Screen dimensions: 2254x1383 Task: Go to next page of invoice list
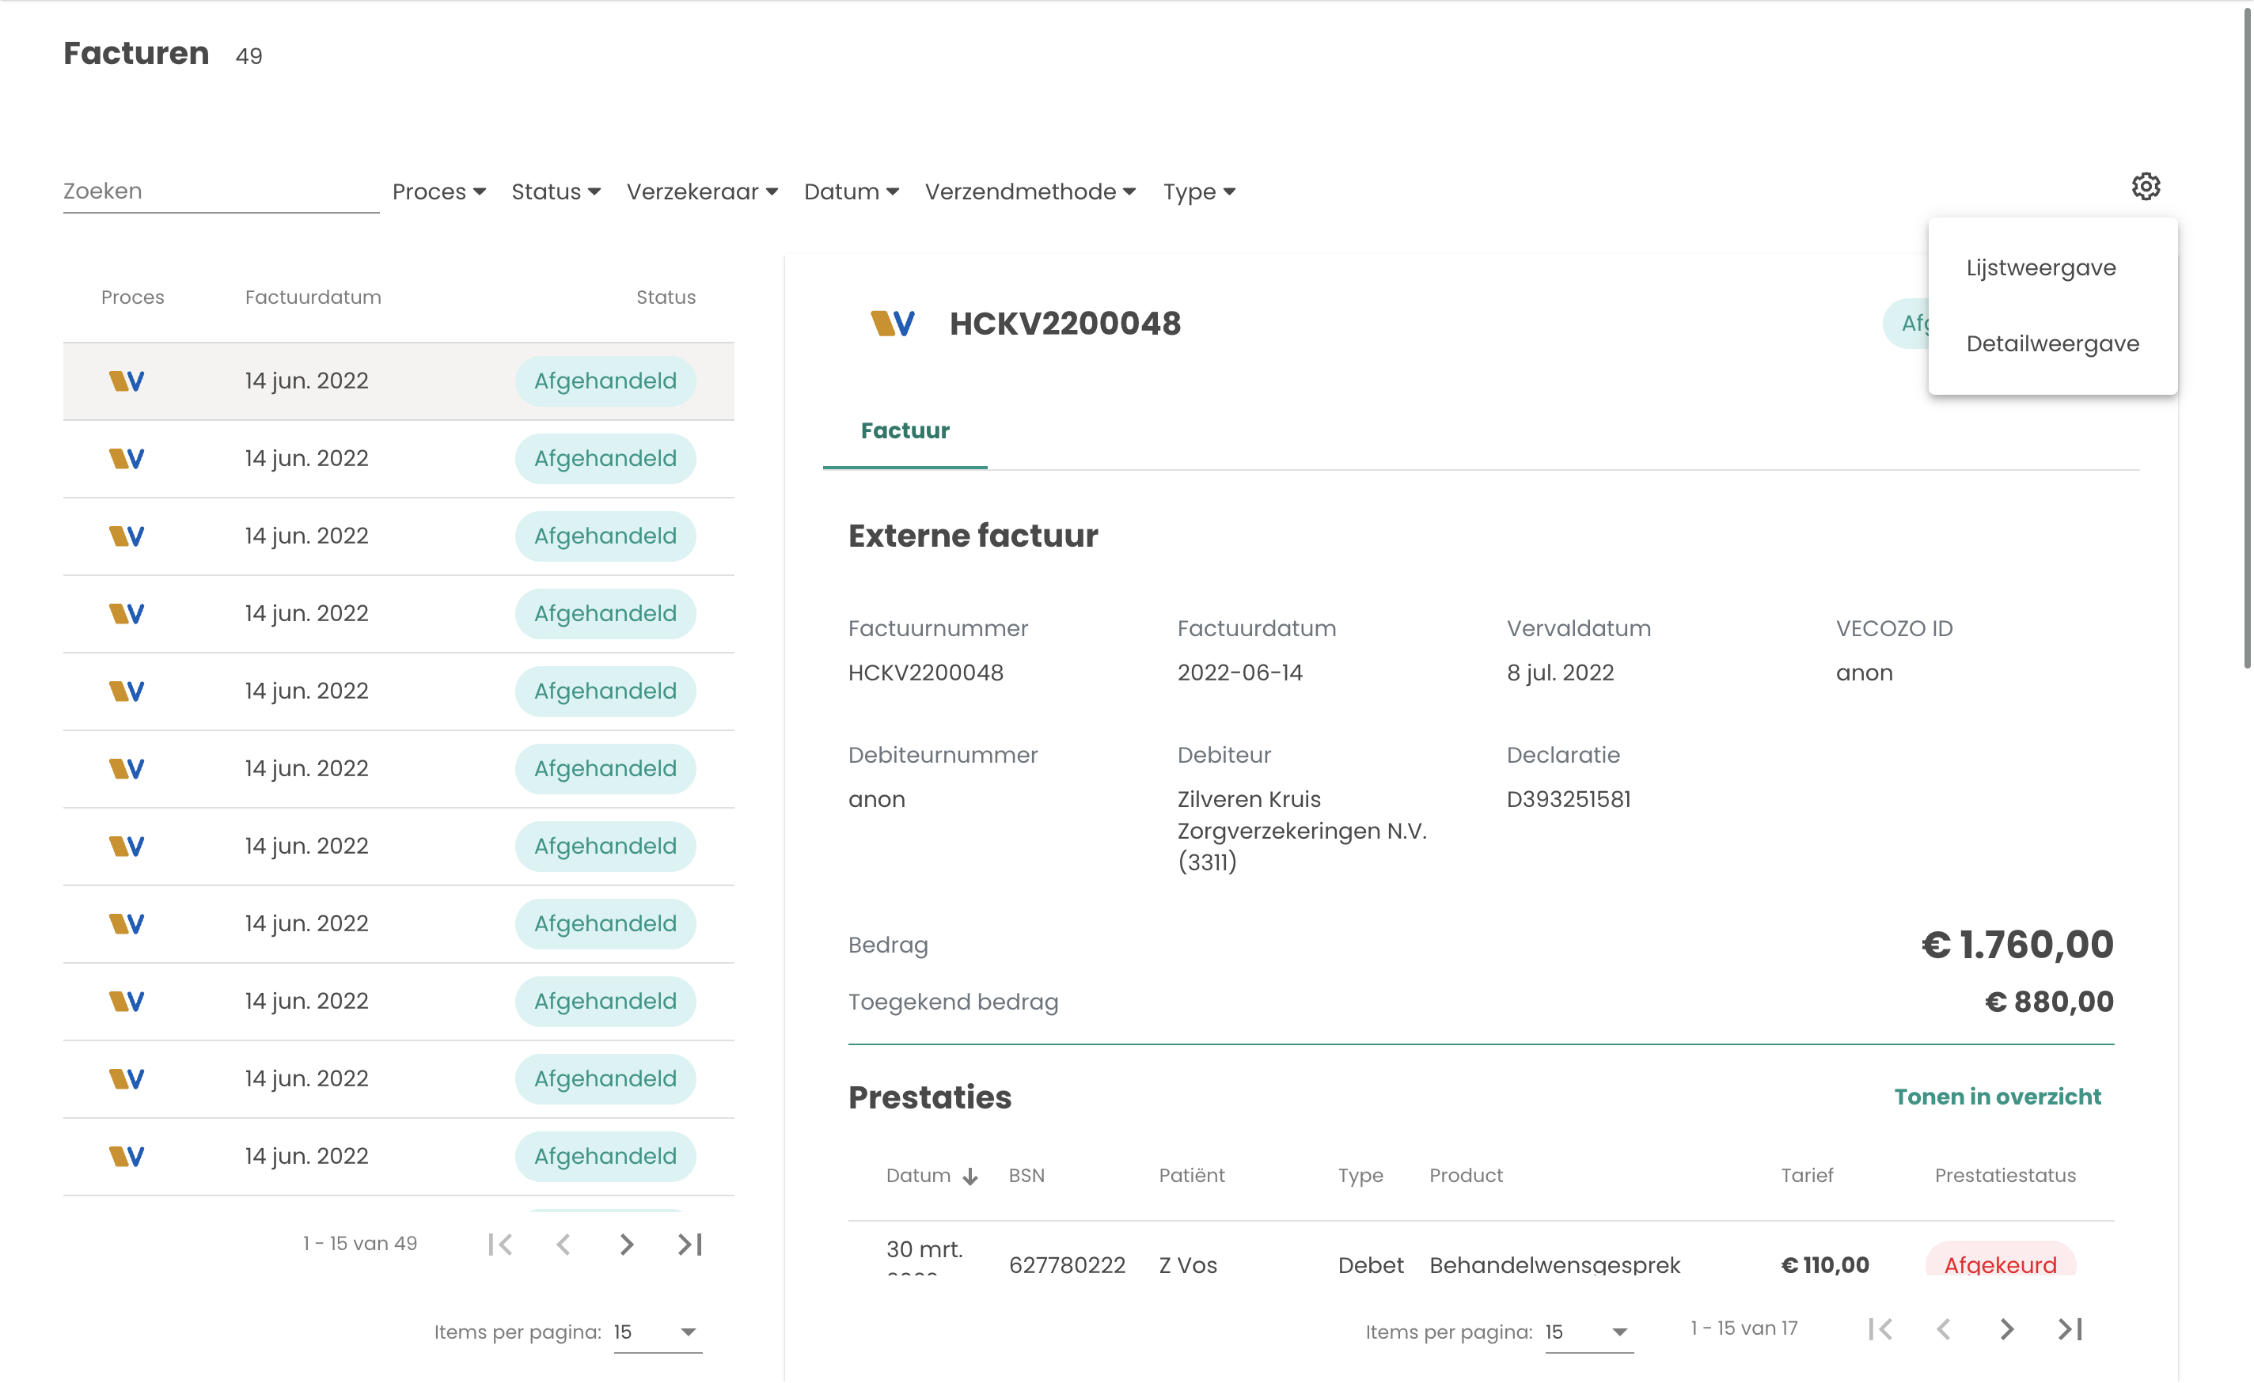pos(627,1244)
